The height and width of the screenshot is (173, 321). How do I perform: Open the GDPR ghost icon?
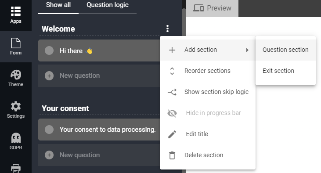16,138
